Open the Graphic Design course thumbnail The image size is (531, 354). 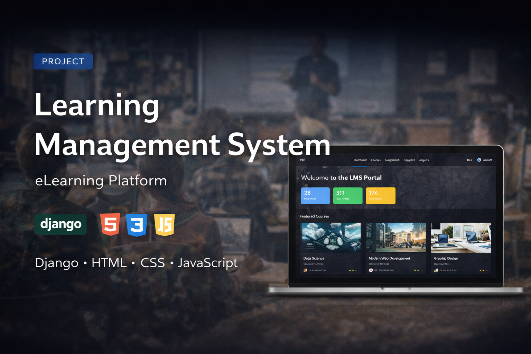coord(461,237)
